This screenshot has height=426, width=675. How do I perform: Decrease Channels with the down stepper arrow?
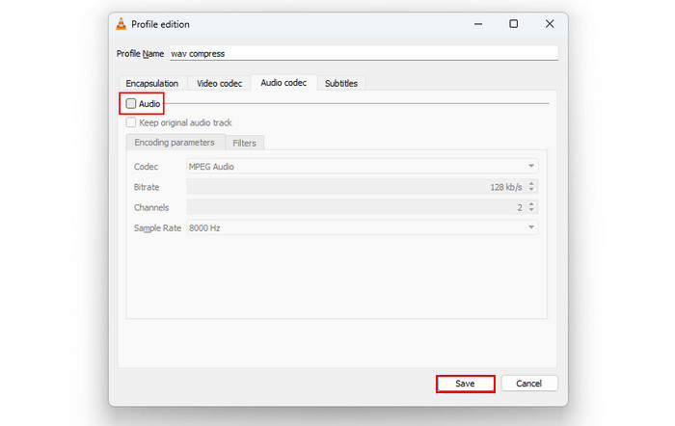(531, 210)
